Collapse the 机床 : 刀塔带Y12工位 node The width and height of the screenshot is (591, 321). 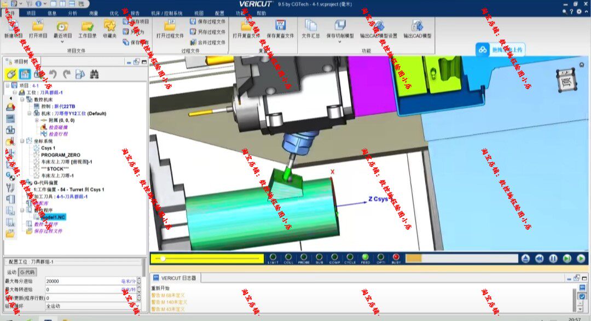pos(30,113)
